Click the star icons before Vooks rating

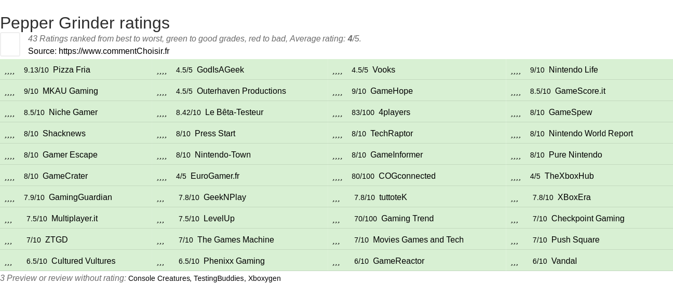click(338, 70)
